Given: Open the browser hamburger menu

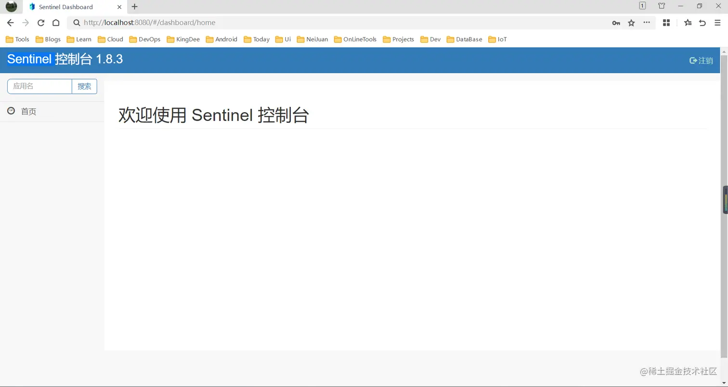Looking at the screenshot, I should (x=717, y=23).
